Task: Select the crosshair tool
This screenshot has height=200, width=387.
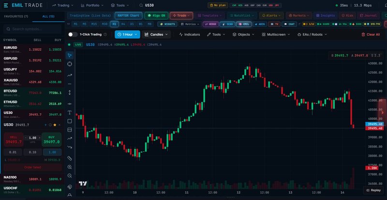Action: point(70,64)
